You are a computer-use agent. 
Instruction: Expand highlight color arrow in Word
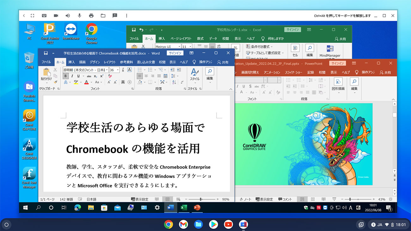click(x=81, y=82)
